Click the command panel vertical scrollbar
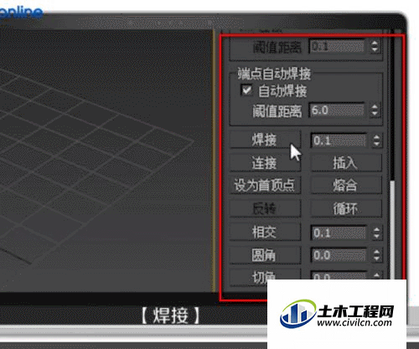The height and width of the screenshot is (349, 419). tap(392, 229)
